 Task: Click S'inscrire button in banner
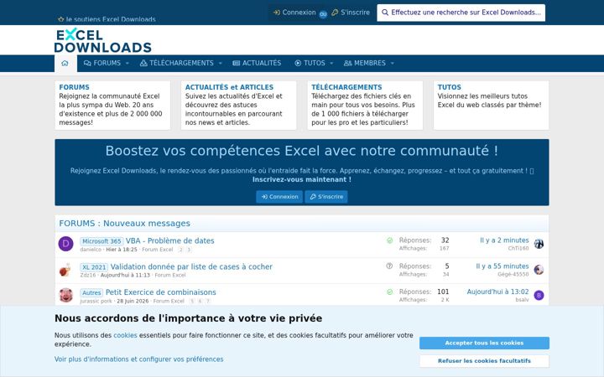tap(326, 197)
